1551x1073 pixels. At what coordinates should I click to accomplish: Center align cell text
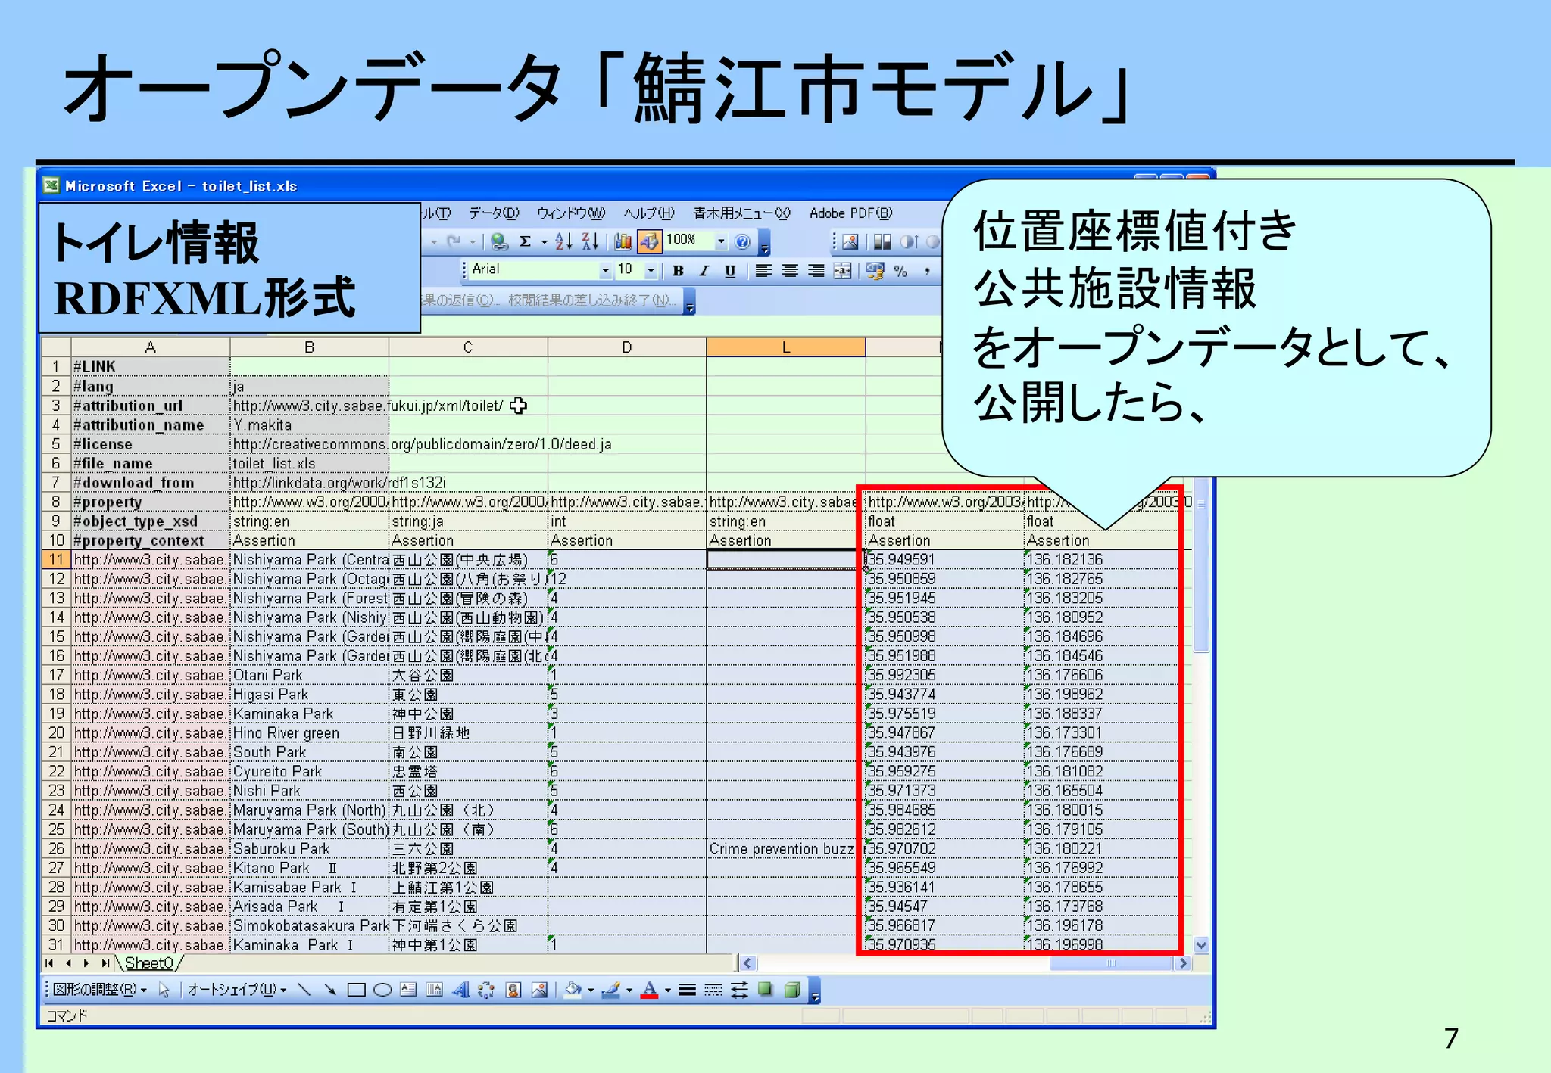click(x=790, y=271)
